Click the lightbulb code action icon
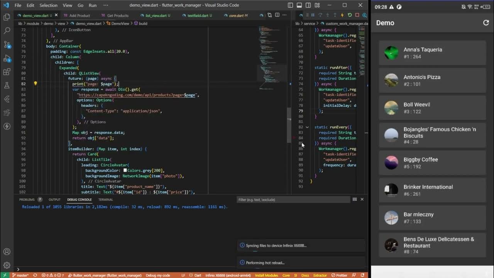The width and height of the screenshot is (494, 278). (35, 83)
